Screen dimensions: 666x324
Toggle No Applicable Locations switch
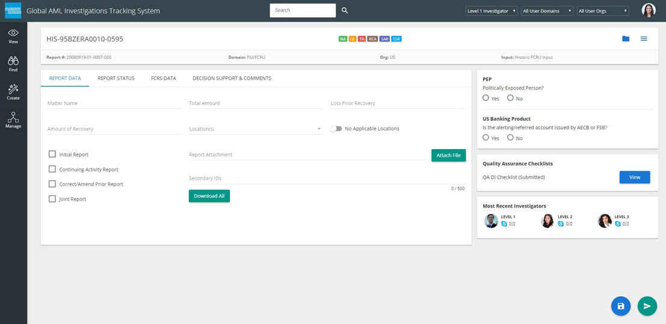click(x=336, y=129)
